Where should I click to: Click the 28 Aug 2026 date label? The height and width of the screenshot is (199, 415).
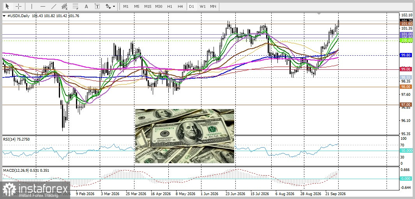coord(311,194)
